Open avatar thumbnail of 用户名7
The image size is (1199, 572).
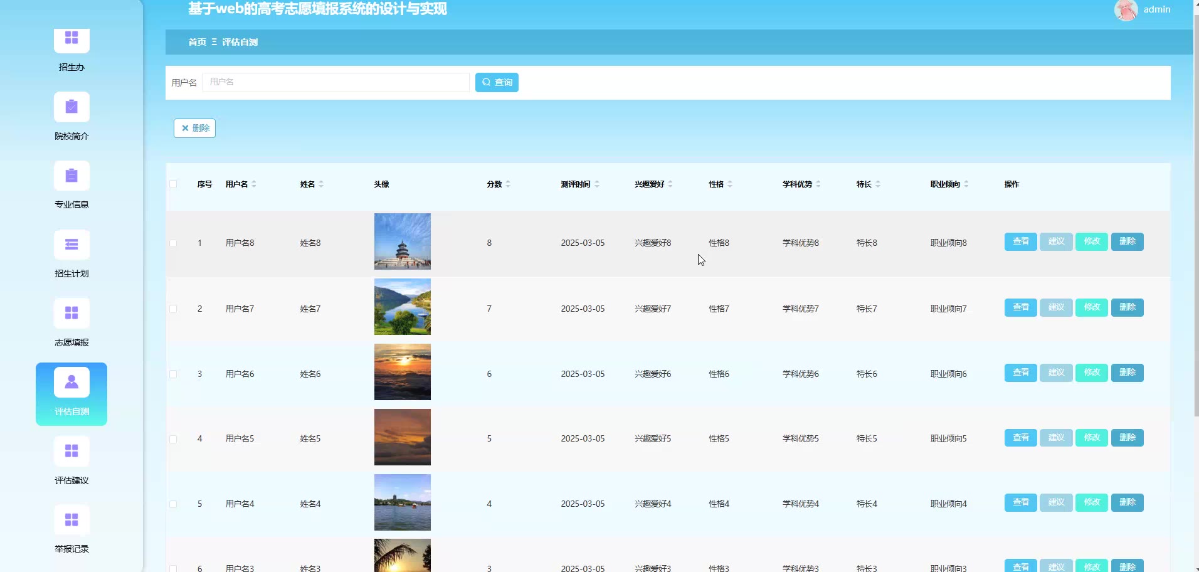[x=403, y=307]
